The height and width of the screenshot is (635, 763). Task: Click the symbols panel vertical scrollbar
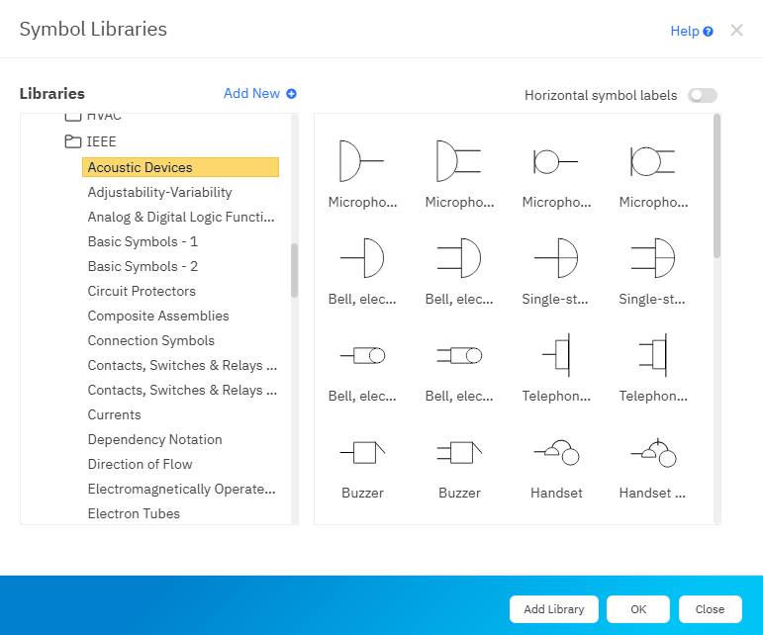[x=716, y=188]
